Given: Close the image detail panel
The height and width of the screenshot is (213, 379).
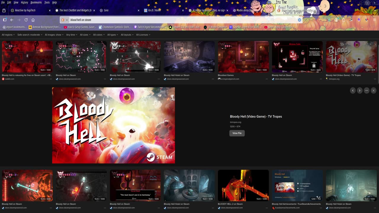Looking at the screenshot, I should pyautogui.click(x=373, y=91).
